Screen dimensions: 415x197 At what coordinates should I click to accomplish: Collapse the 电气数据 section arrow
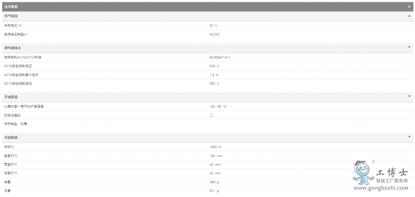point(409,16)
